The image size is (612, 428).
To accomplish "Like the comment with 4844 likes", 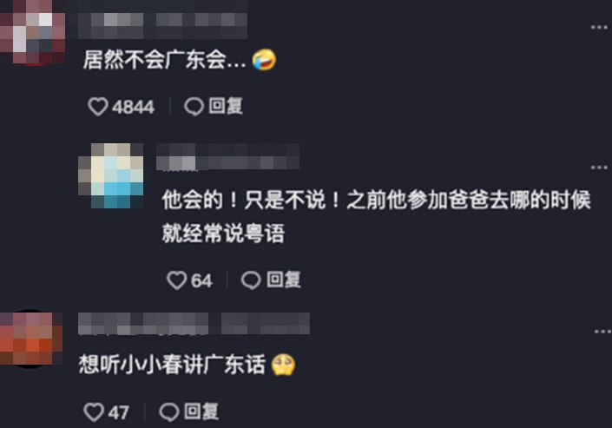I will [x=97, y=107].
